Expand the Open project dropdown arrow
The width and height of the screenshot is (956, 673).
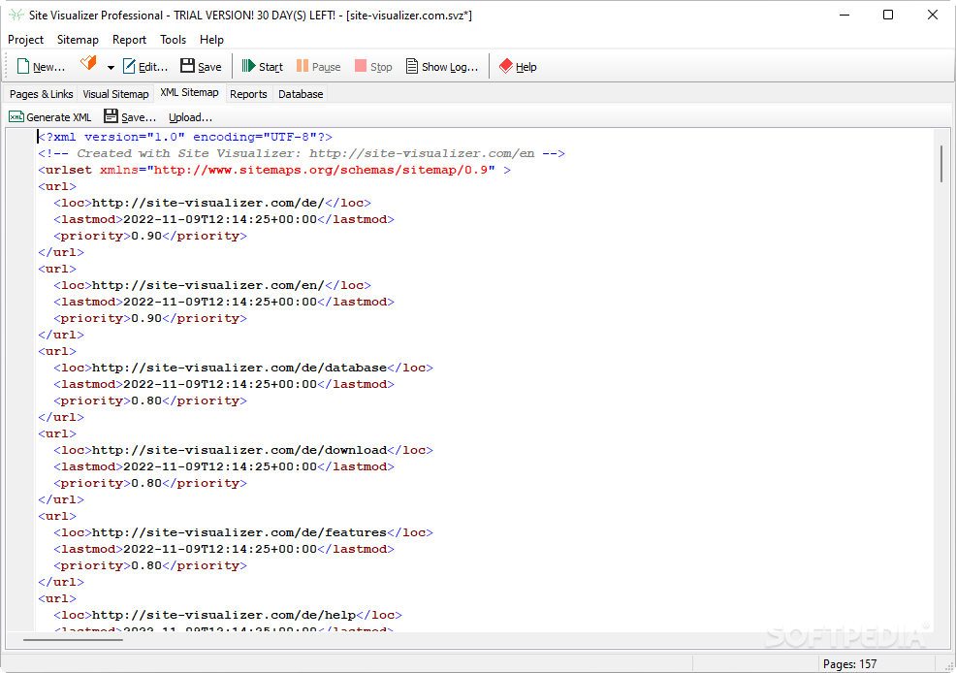click(x=111, y=67)
